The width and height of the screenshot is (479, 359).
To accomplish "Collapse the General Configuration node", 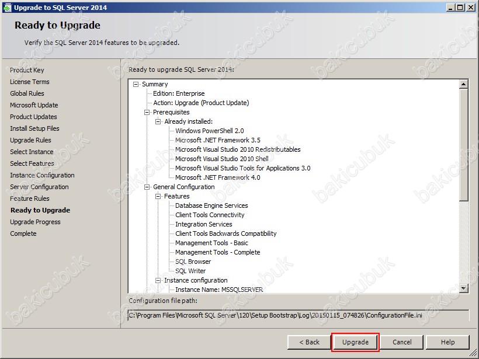I will point(147,187).
